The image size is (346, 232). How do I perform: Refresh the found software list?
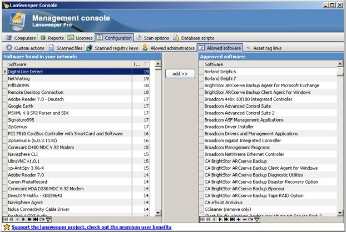coord(42,219)
